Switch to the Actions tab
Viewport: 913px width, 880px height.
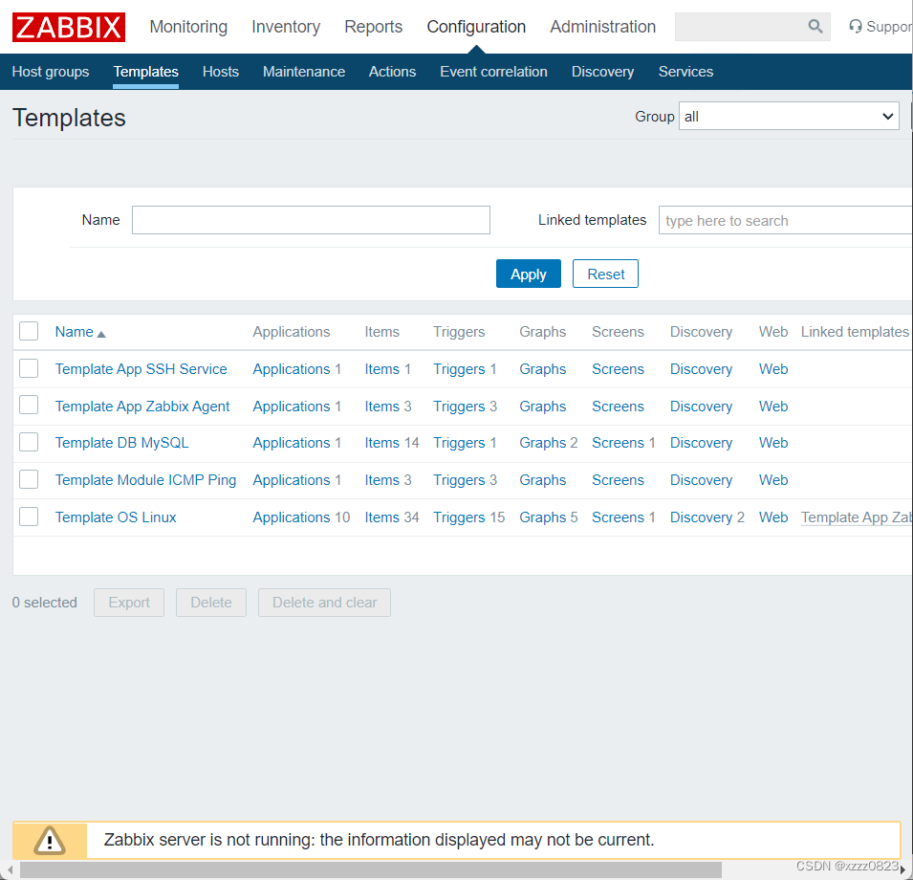tap(393, 72)
